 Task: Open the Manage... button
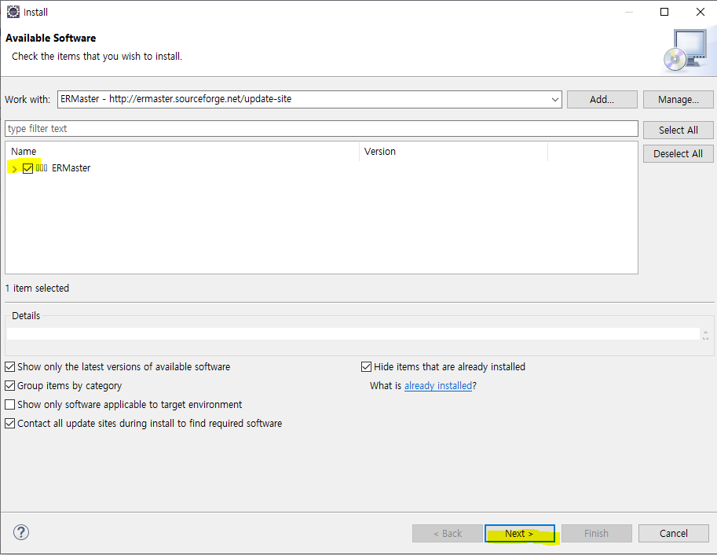(x=679, y=99)
